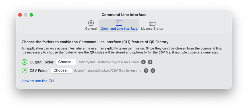The height and width of the screenshot is (110, 248).
Task: Click the General gear icon
Action: [x=91, y=23]
